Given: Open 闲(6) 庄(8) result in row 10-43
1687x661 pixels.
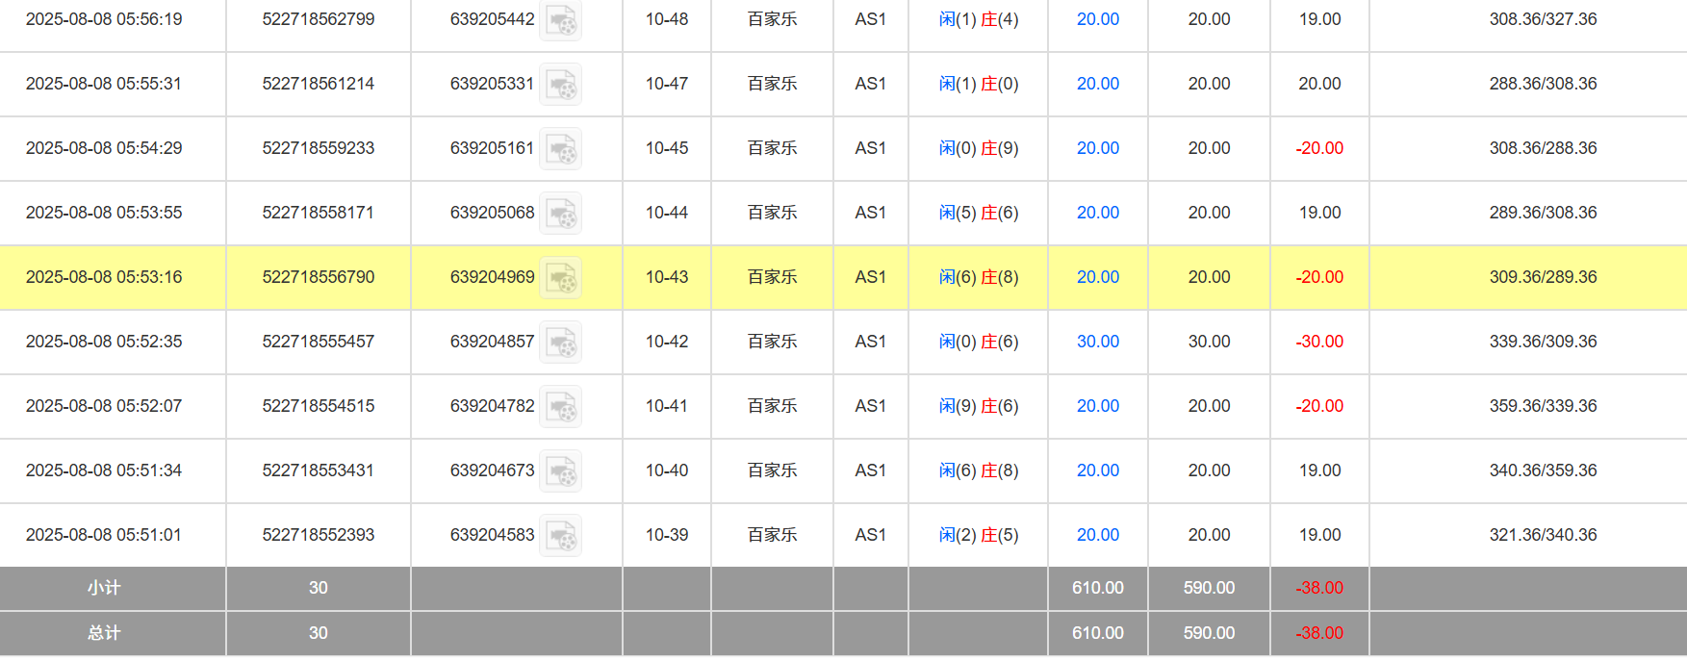Looking at the screenshot, I should click(978, 277).
